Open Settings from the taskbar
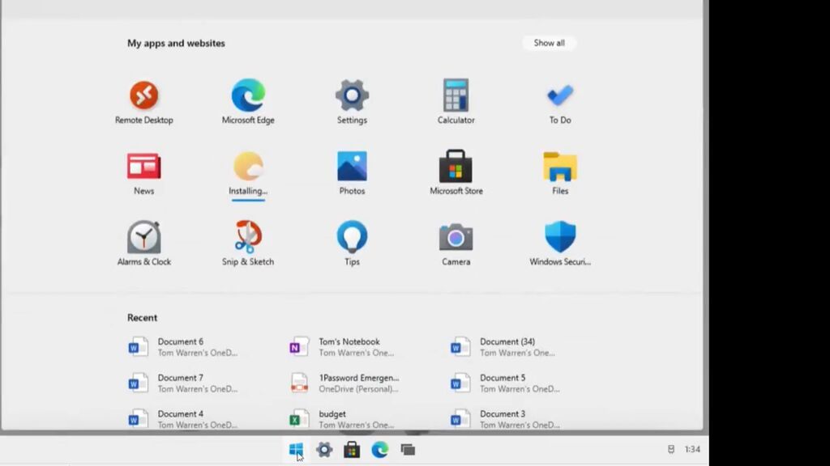This screenshot has height=466, width=830. click(x=324, y=450)
